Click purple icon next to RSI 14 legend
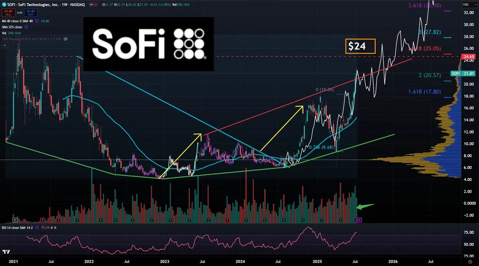 tap(37, 228)
